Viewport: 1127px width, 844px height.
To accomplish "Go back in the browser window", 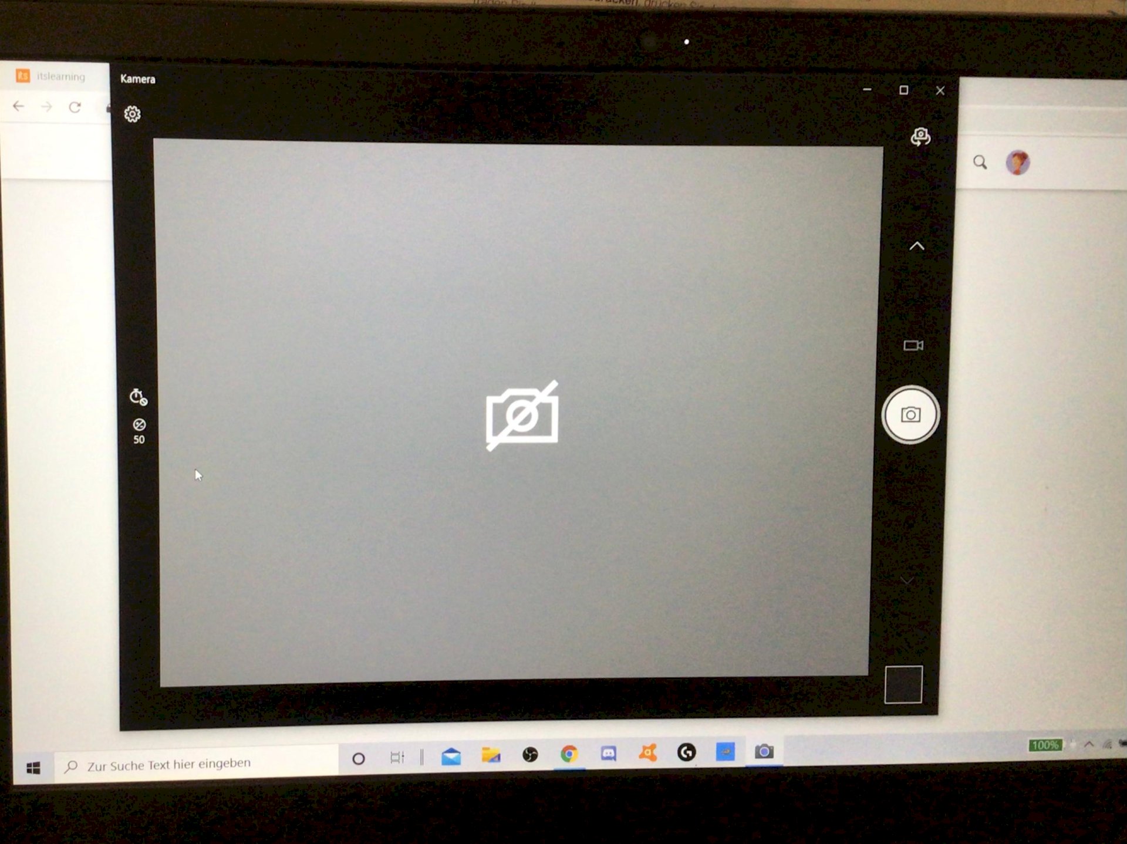I will point(19,106).
